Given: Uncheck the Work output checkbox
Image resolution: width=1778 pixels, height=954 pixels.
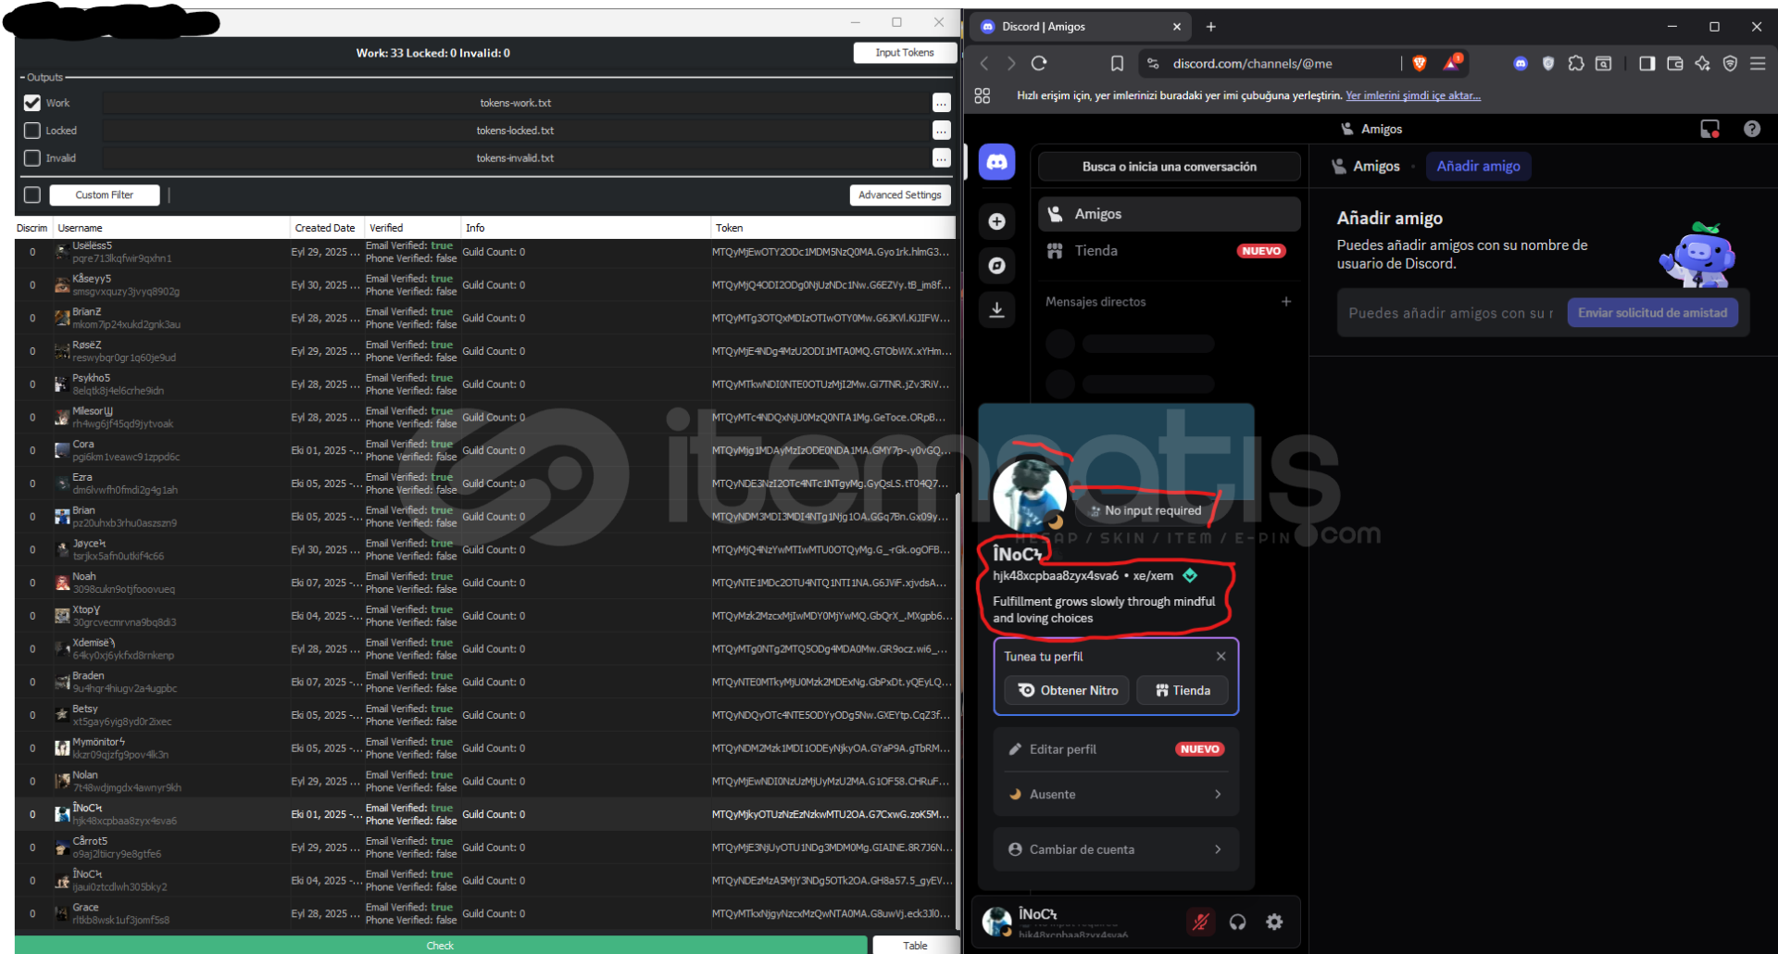Looking at the screenshot, I should click(x=32, y=103).
